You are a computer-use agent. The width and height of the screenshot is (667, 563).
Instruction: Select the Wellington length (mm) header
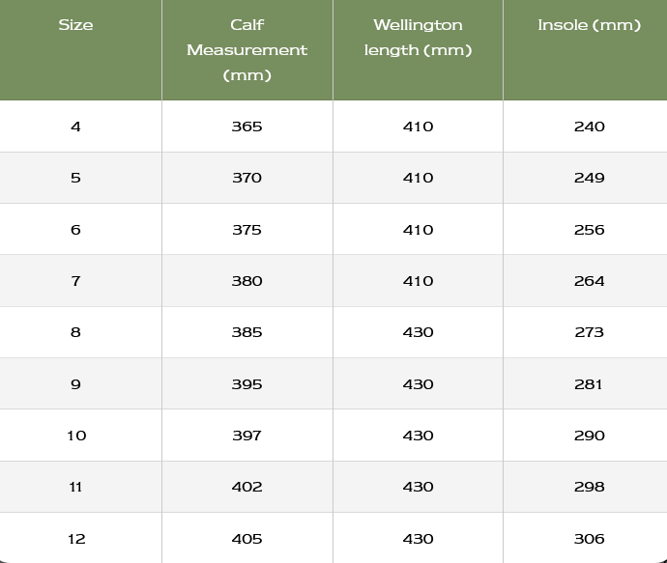pos(418,38)
